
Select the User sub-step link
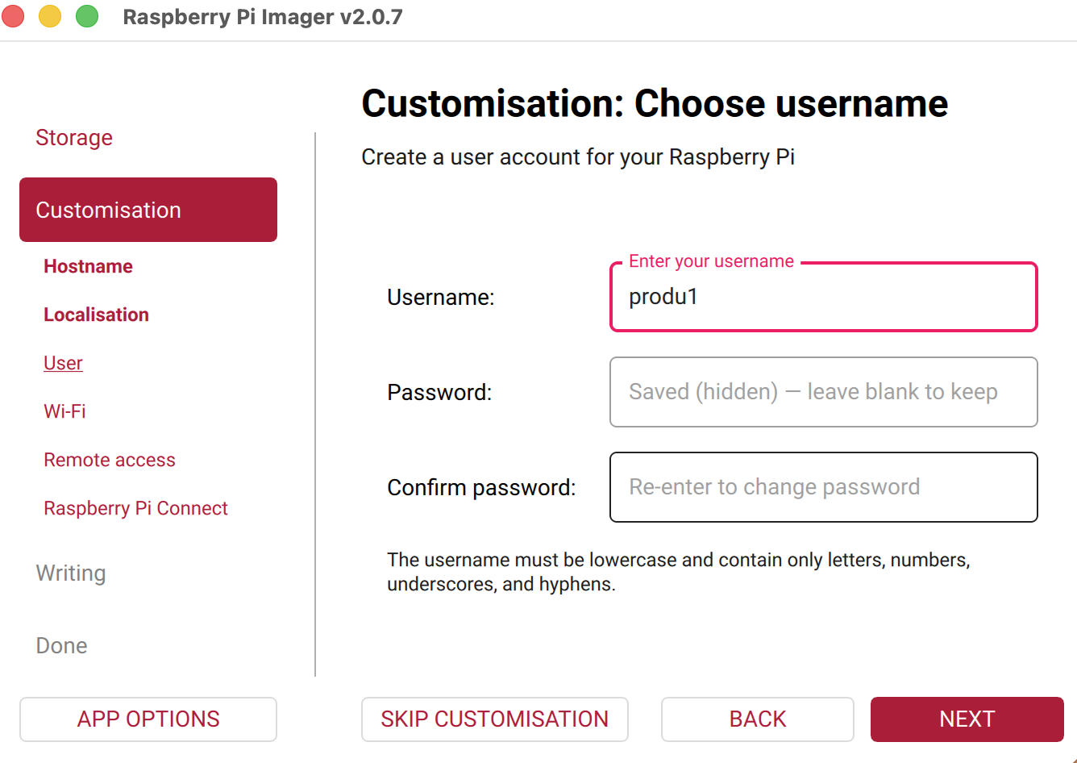tap(63, 363)
